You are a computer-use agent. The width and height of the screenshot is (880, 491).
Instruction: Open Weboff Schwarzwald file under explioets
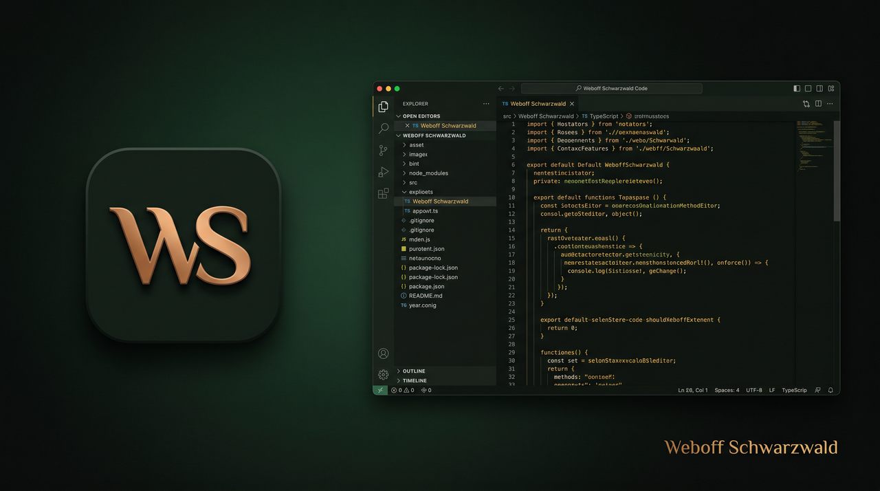[x=445, y=201]
